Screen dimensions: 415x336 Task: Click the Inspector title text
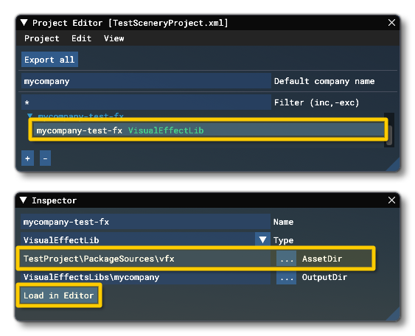(x=55, y=200)
